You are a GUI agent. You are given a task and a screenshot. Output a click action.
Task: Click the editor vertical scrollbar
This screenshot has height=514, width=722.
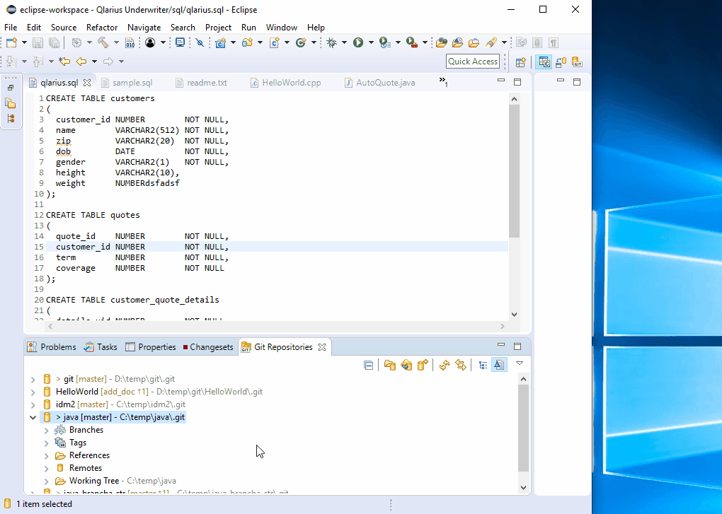pyautogui.click(x=514, y=171)
